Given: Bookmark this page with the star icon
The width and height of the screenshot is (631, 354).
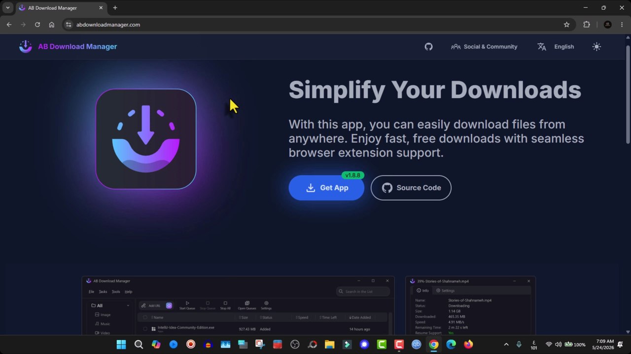Looking at the screenshot, I should 566,25.
